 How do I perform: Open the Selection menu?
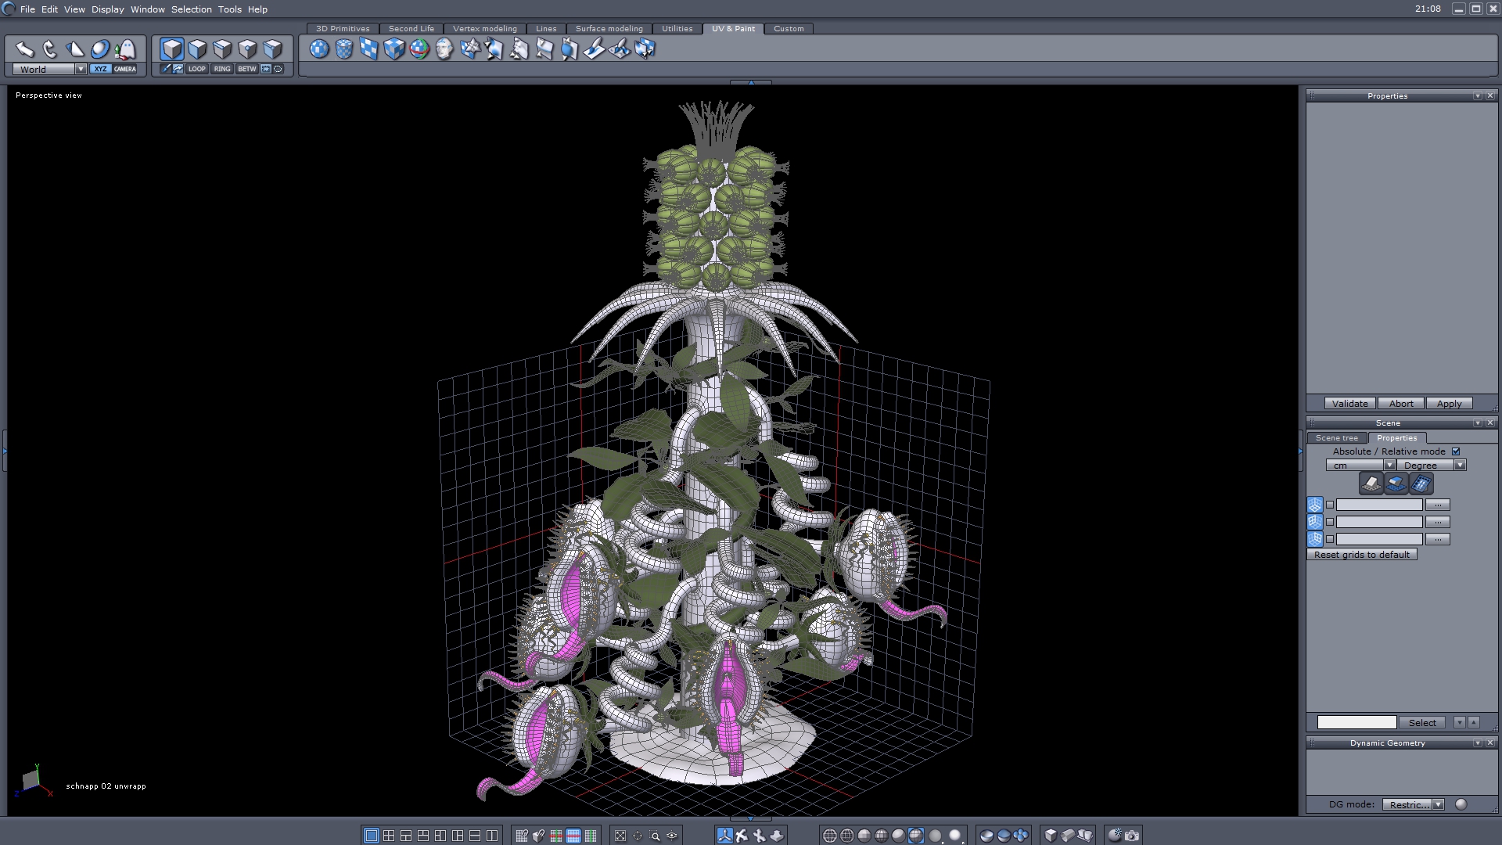click(x=191, y=9)
